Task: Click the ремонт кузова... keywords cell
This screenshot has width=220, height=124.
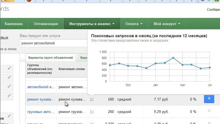Action: coord(72,100)
